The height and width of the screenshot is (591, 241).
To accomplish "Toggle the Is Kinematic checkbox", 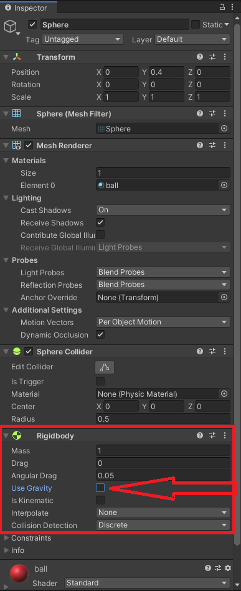I will coord(100,500).
